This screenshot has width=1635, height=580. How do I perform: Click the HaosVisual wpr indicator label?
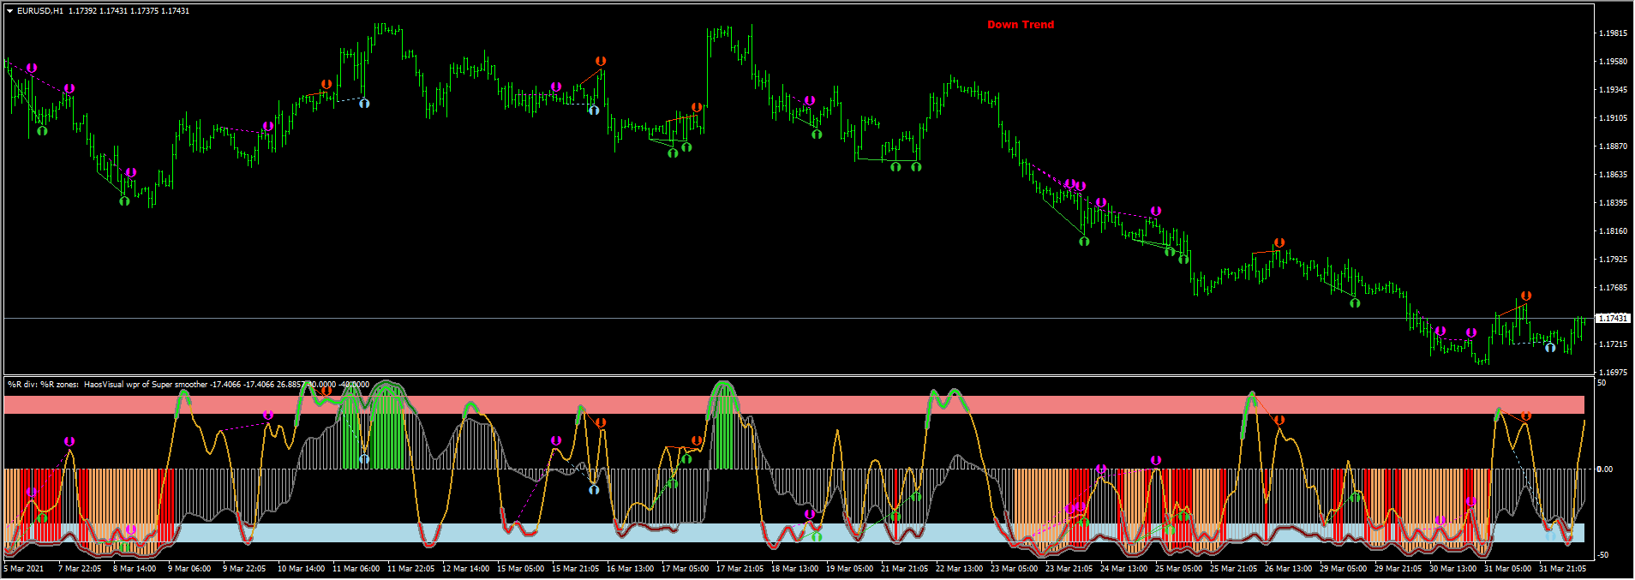tap(146, 385)
